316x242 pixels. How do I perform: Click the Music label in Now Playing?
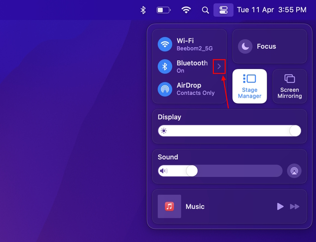pyautogui.click(x=195, y=207)
